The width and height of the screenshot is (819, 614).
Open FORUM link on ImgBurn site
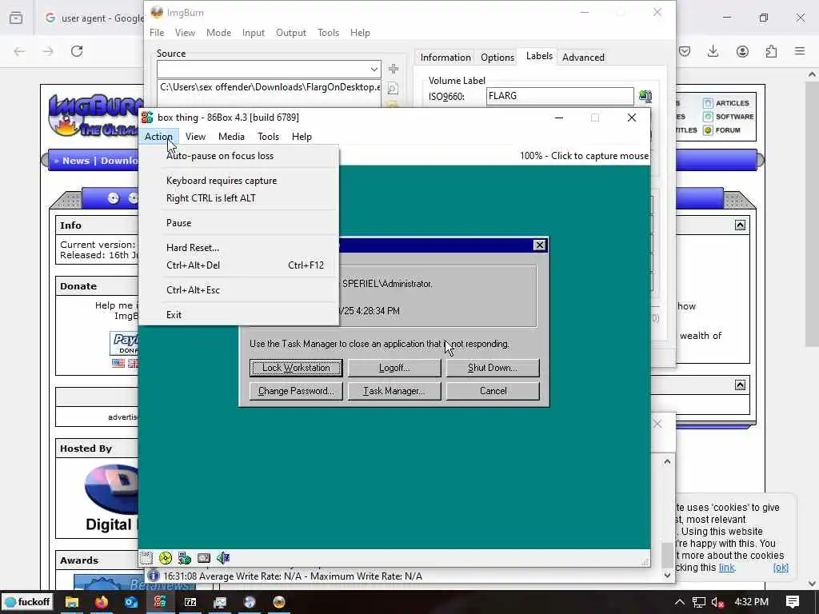728,130
